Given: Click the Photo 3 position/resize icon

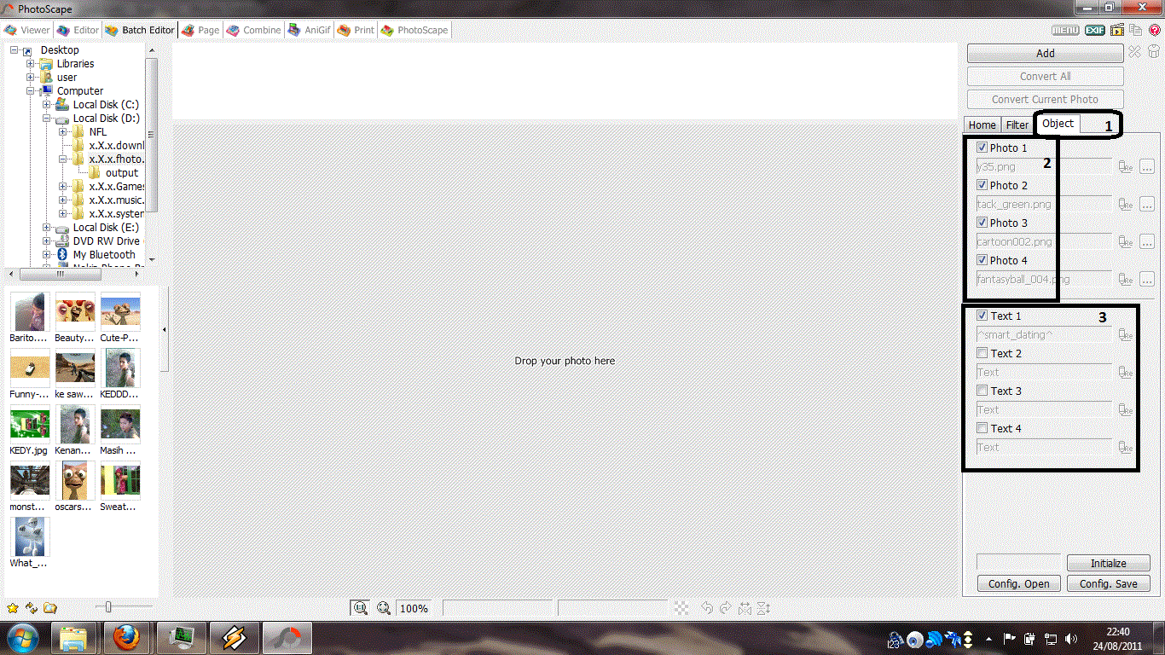Looking at the screenshot, I should tap(1126, 242).
